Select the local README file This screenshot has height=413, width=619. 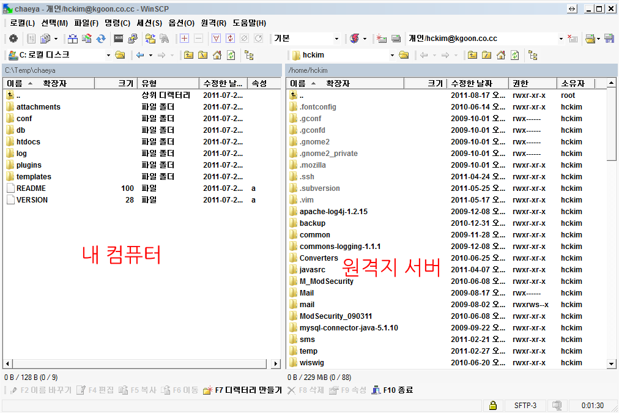[x=31, y=188]
